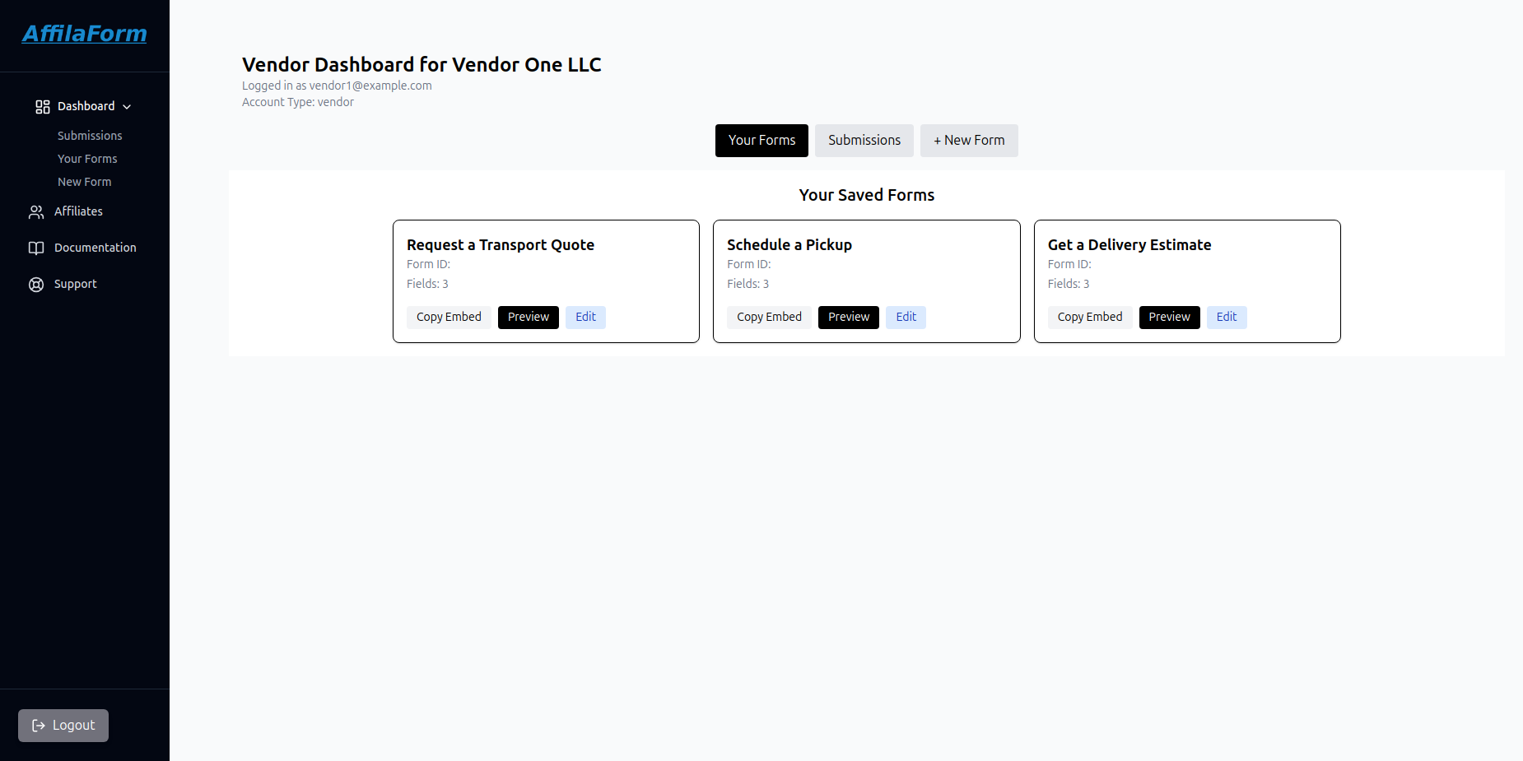
Task: Select the Your Forms tab
Action: tap(761, 141)
